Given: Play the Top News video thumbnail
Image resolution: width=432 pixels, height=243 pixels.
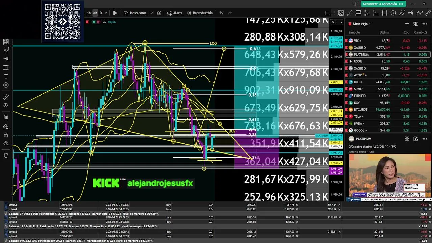Looking at the screenshot, I should pos(390,176).
